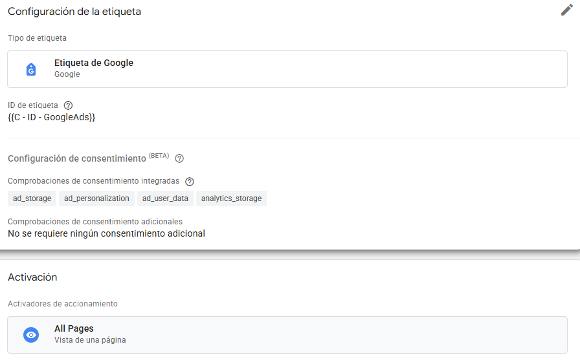Screen dimensions: 580x364
Task: Click the blue eye icon for All Pages
Action: (x=31, y=335)
